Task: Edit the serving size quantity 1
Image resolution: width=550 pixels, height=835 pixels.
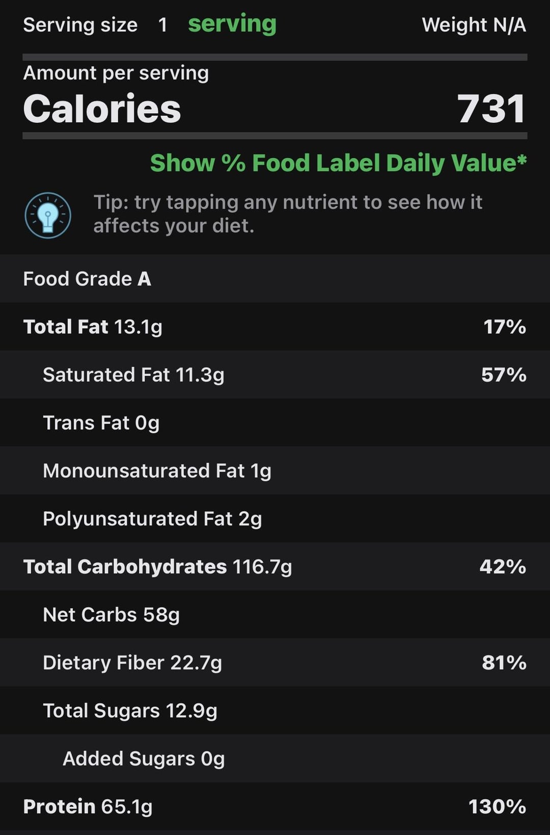Action: point(162,24)
